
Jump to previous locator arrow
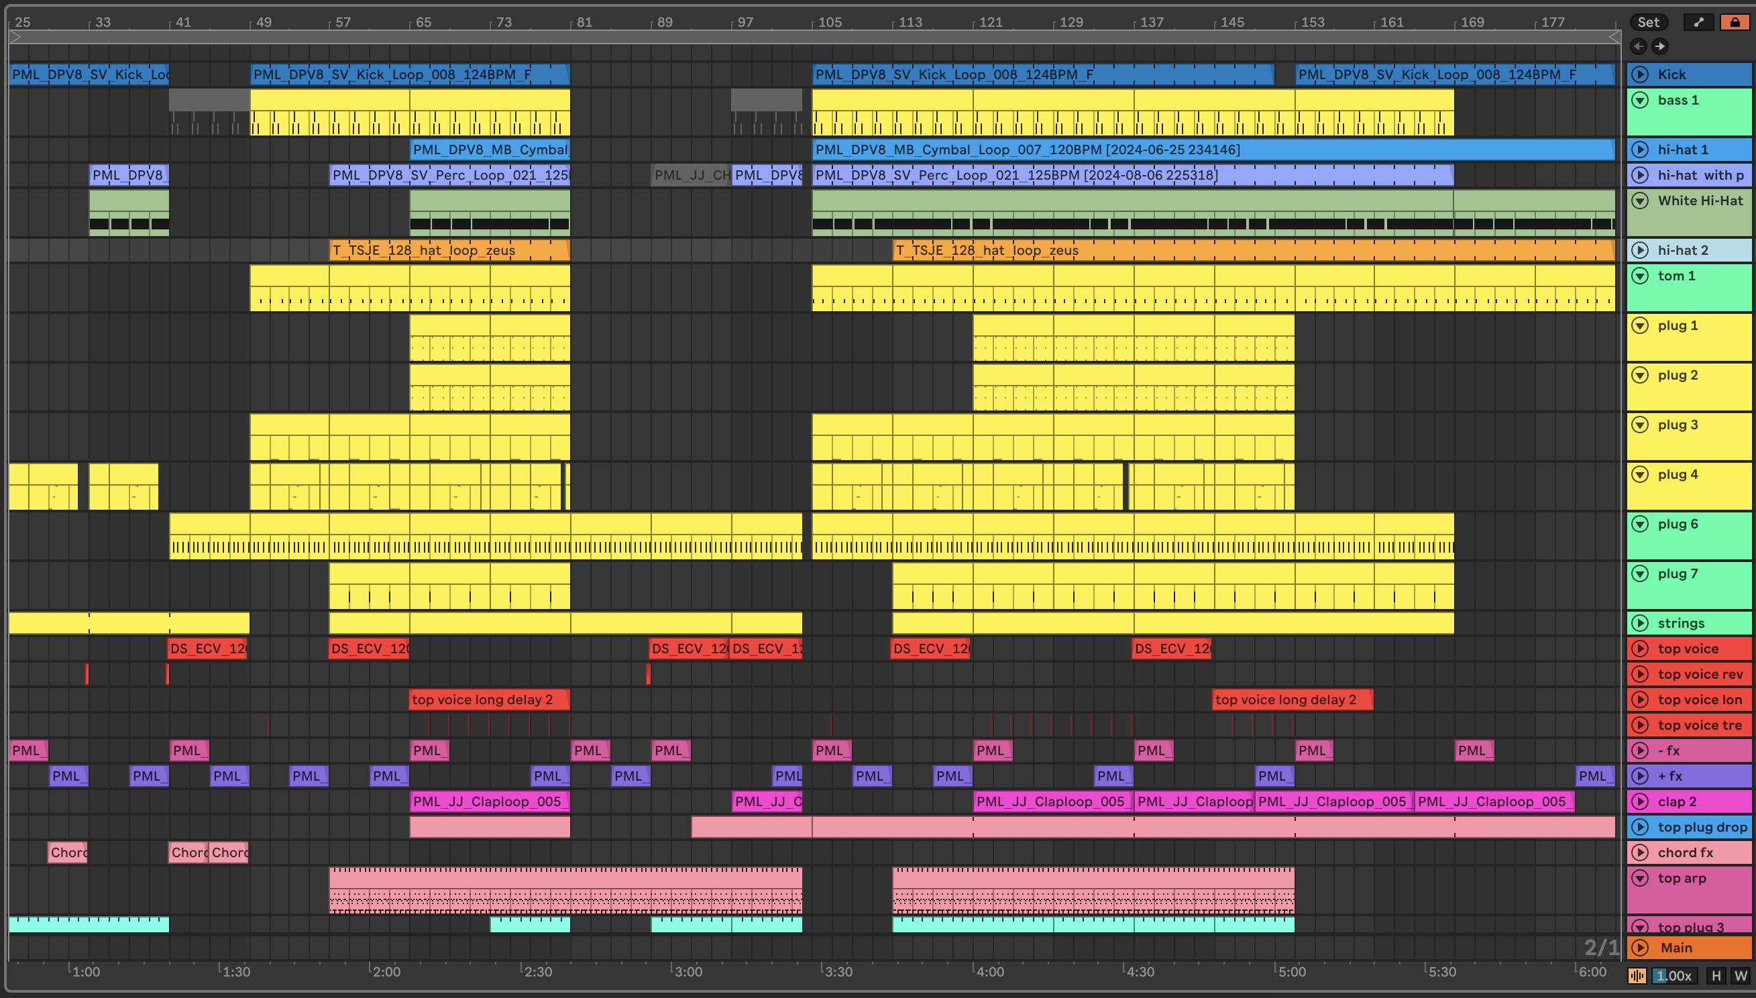point(1638,46)
